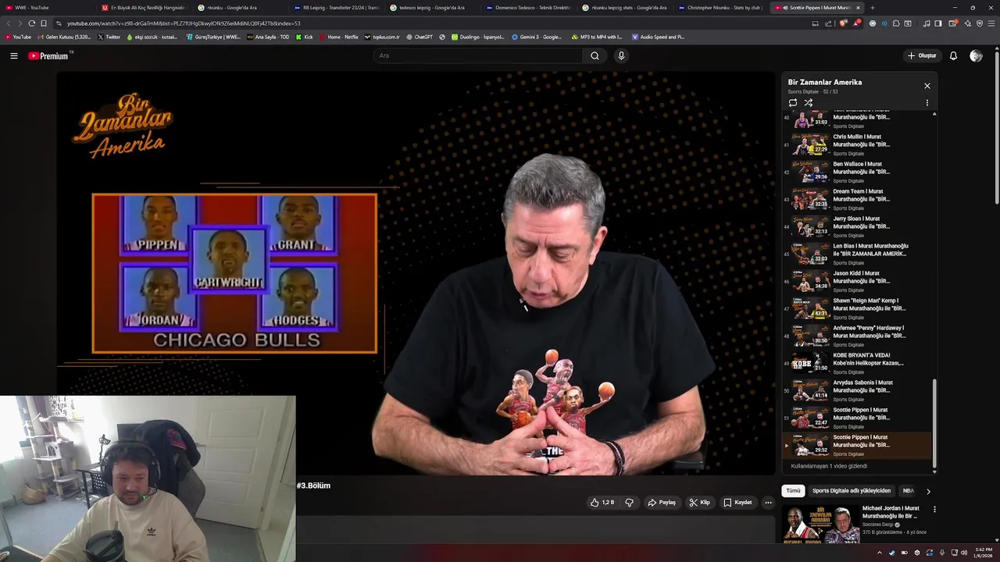Select Sports Digitale adlı yükleyiciden chip
The height and width of the screenshot is (562, 1000).
852,491
